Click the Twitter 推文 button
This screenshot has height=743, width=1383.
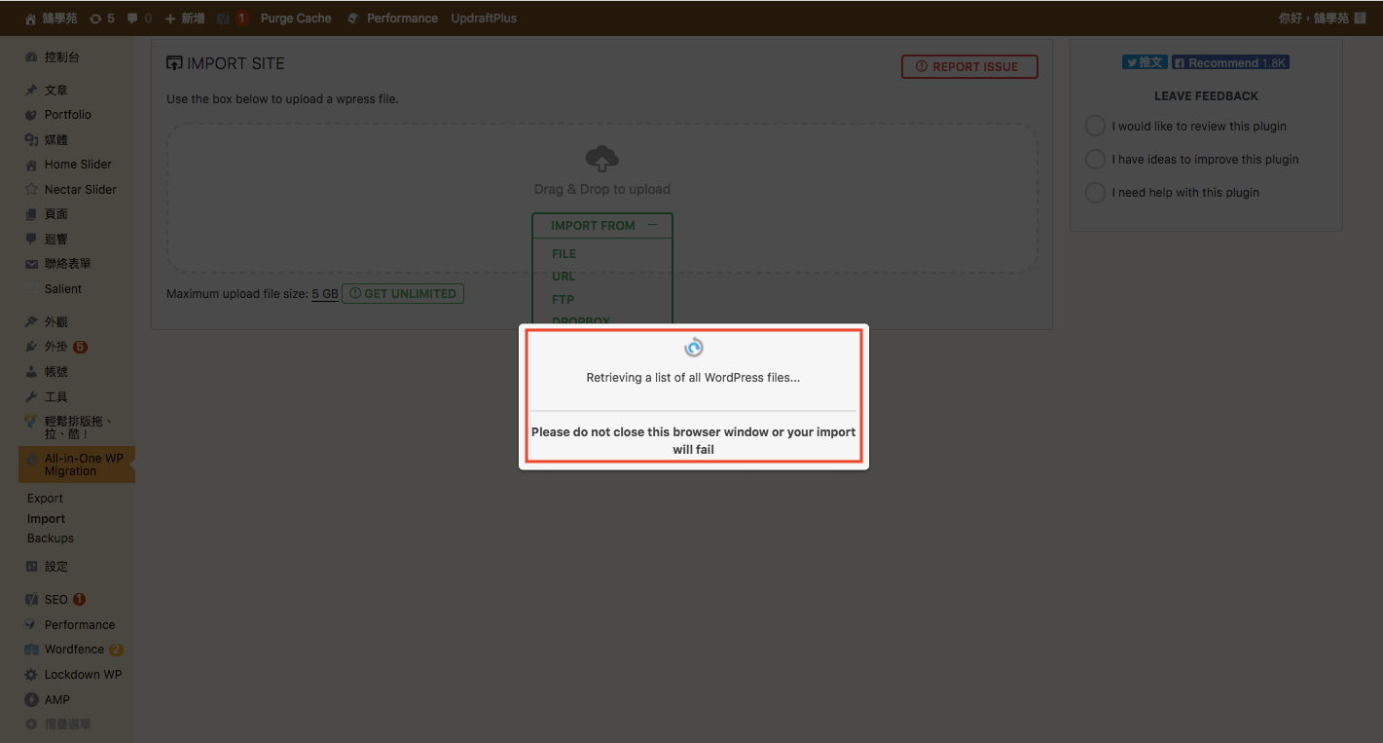point(1145,62)
